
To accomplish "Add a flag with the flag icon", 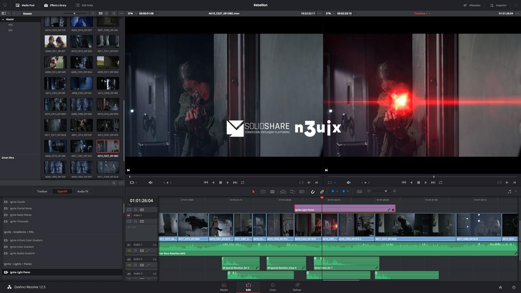I will tap(333, 191).
